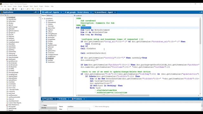
Task: Expand the (Declarations) node
Action: [x=45, y=22]
